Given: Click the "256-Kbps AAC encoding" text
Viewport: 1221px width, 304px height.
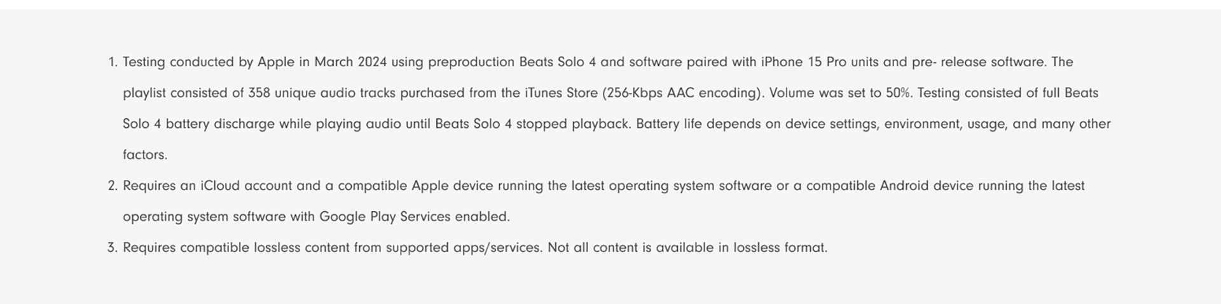Looking at the screenshot, I should 680,93.
